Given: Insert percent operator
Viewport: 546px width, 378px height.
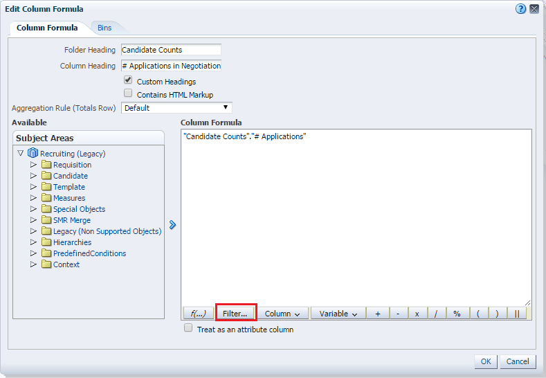Looking at the screenshot, I should point(457,314).
